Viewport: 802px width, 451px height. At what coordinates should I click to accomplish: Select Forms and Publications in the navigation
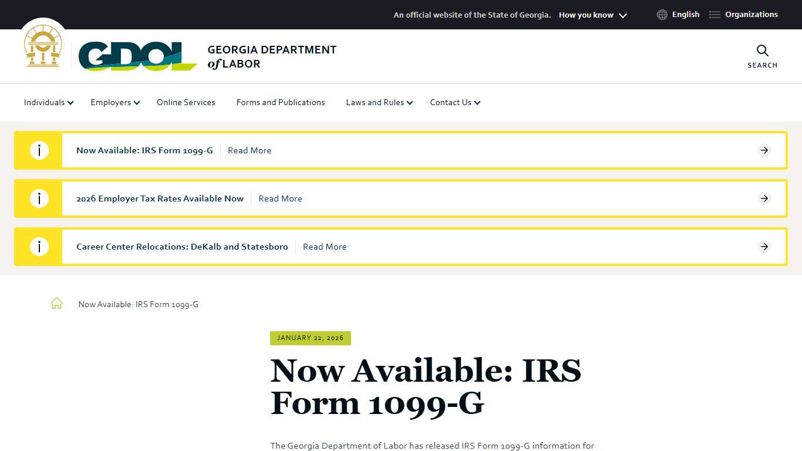tap(280, 102)
